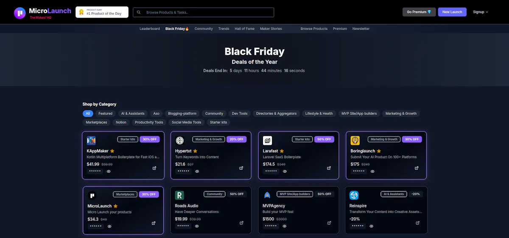Reveal MVPAgency coupon code eye icon
The height and width of the screenshot is (238, 509).
tap(285, 226)
